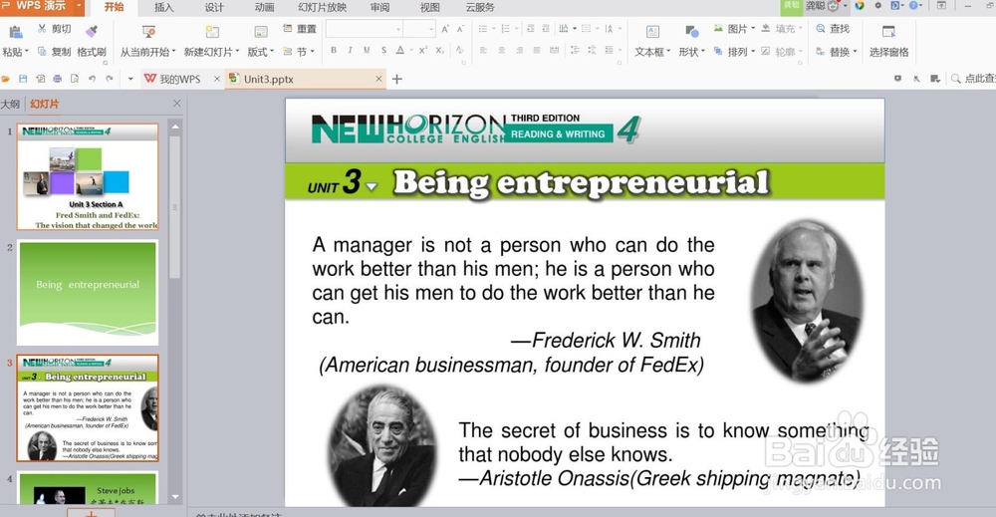The height and width of the screenshot is (517, 996).
Task: Toggle Underline (U) formatting
Action: point(367,50)
